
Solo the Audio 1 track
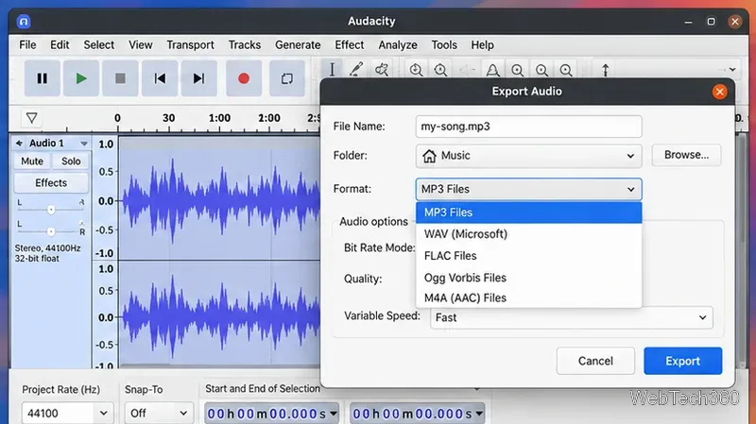pyautogui.click(x=71, y=161)
